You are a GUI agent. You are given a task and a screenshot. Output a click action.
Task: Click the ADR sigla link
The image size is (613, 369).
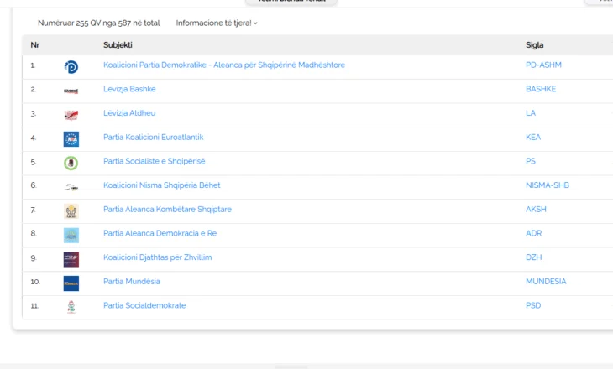533,233
